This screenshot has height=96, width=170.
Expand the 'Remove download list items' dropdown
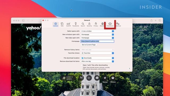pyautogui.click(x=97, y=61)
